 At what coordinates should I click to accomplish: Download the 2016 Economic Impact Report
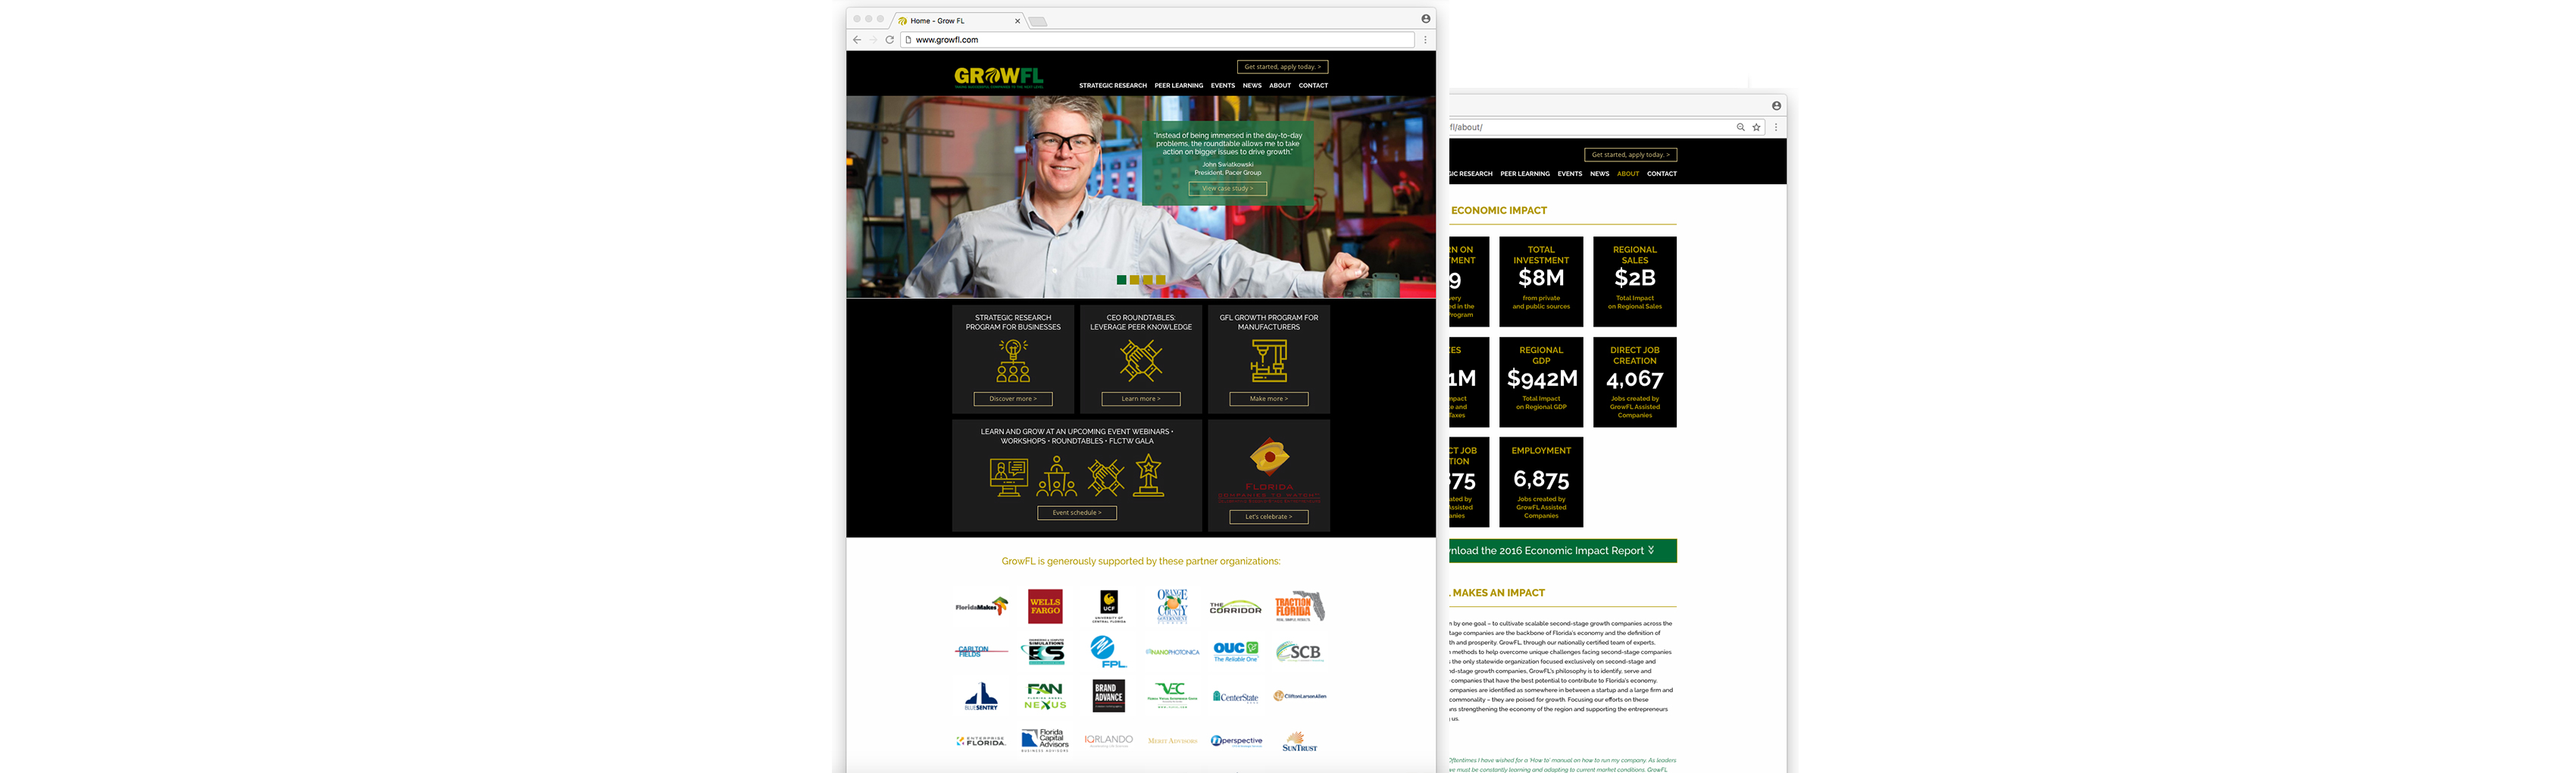(x=1563, y=551)
